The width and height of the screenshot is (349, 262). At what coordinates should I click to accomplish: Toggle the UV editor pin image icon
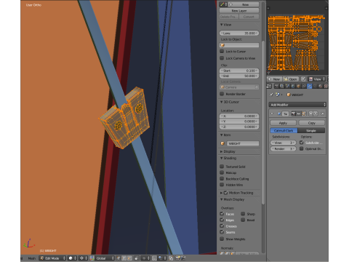[x=303, y=79]
